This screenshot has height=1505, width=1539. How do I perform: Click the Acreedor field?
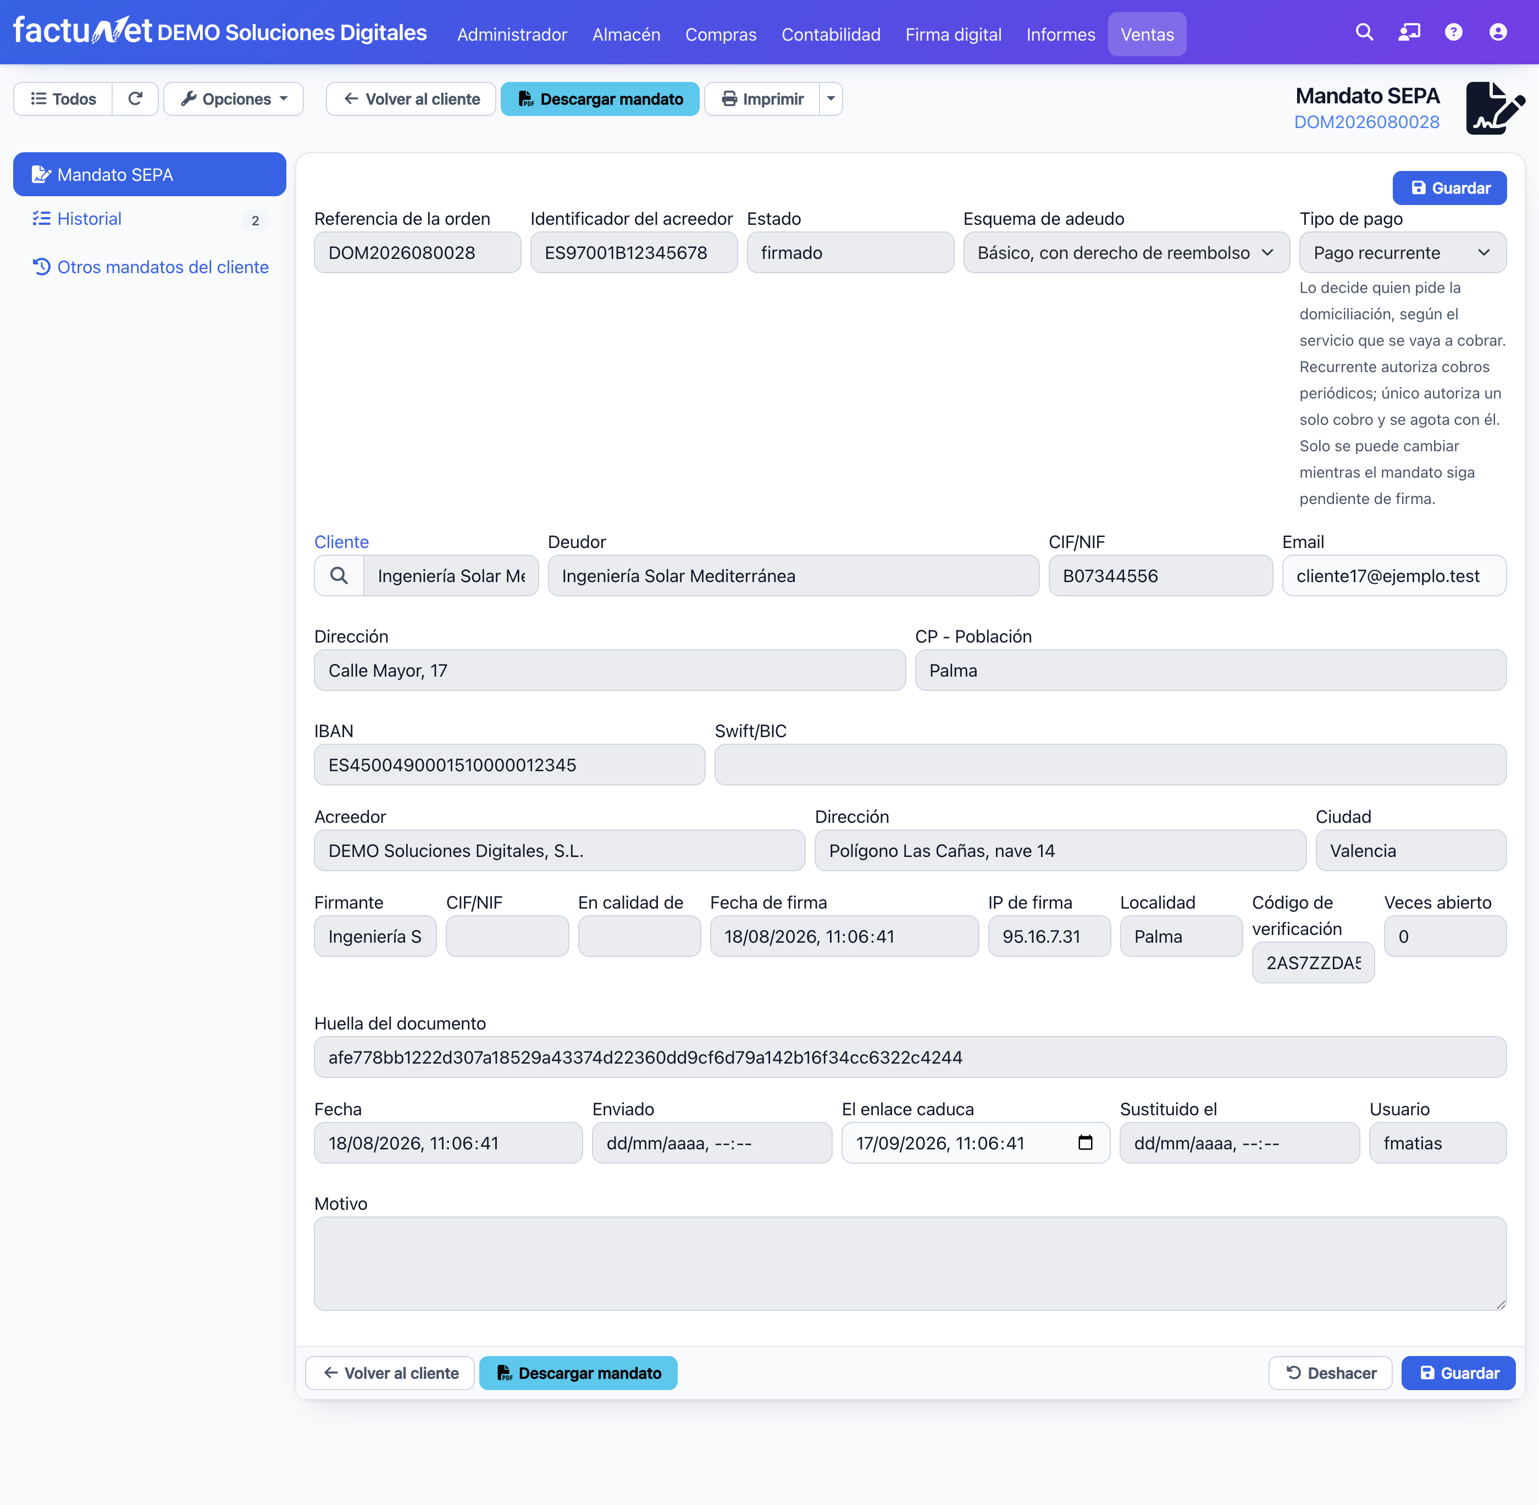(560, 850)
